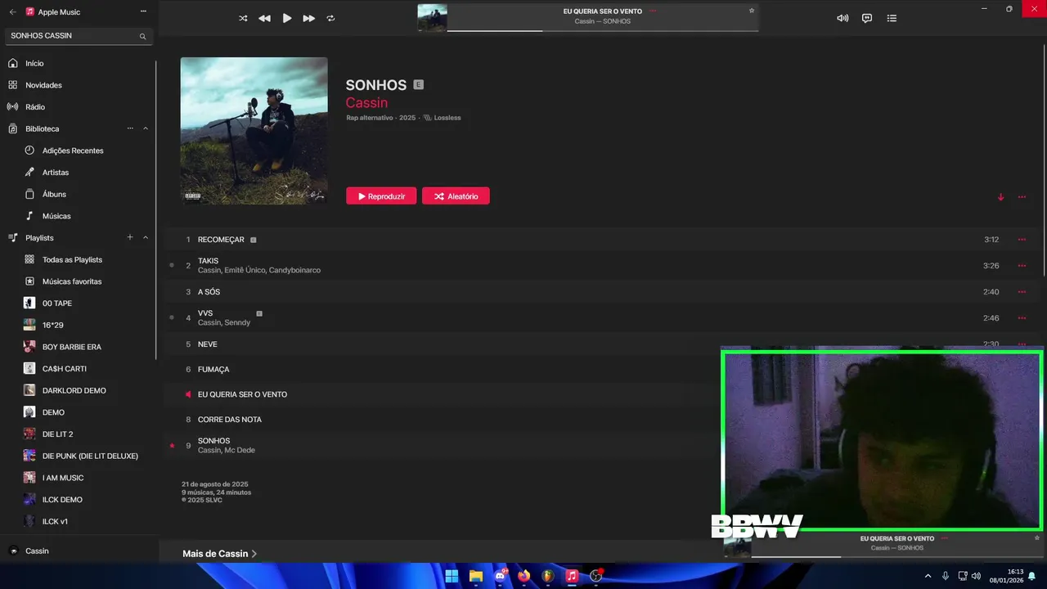Skip to the next track
1047x589 pixels.
(309, 18)
